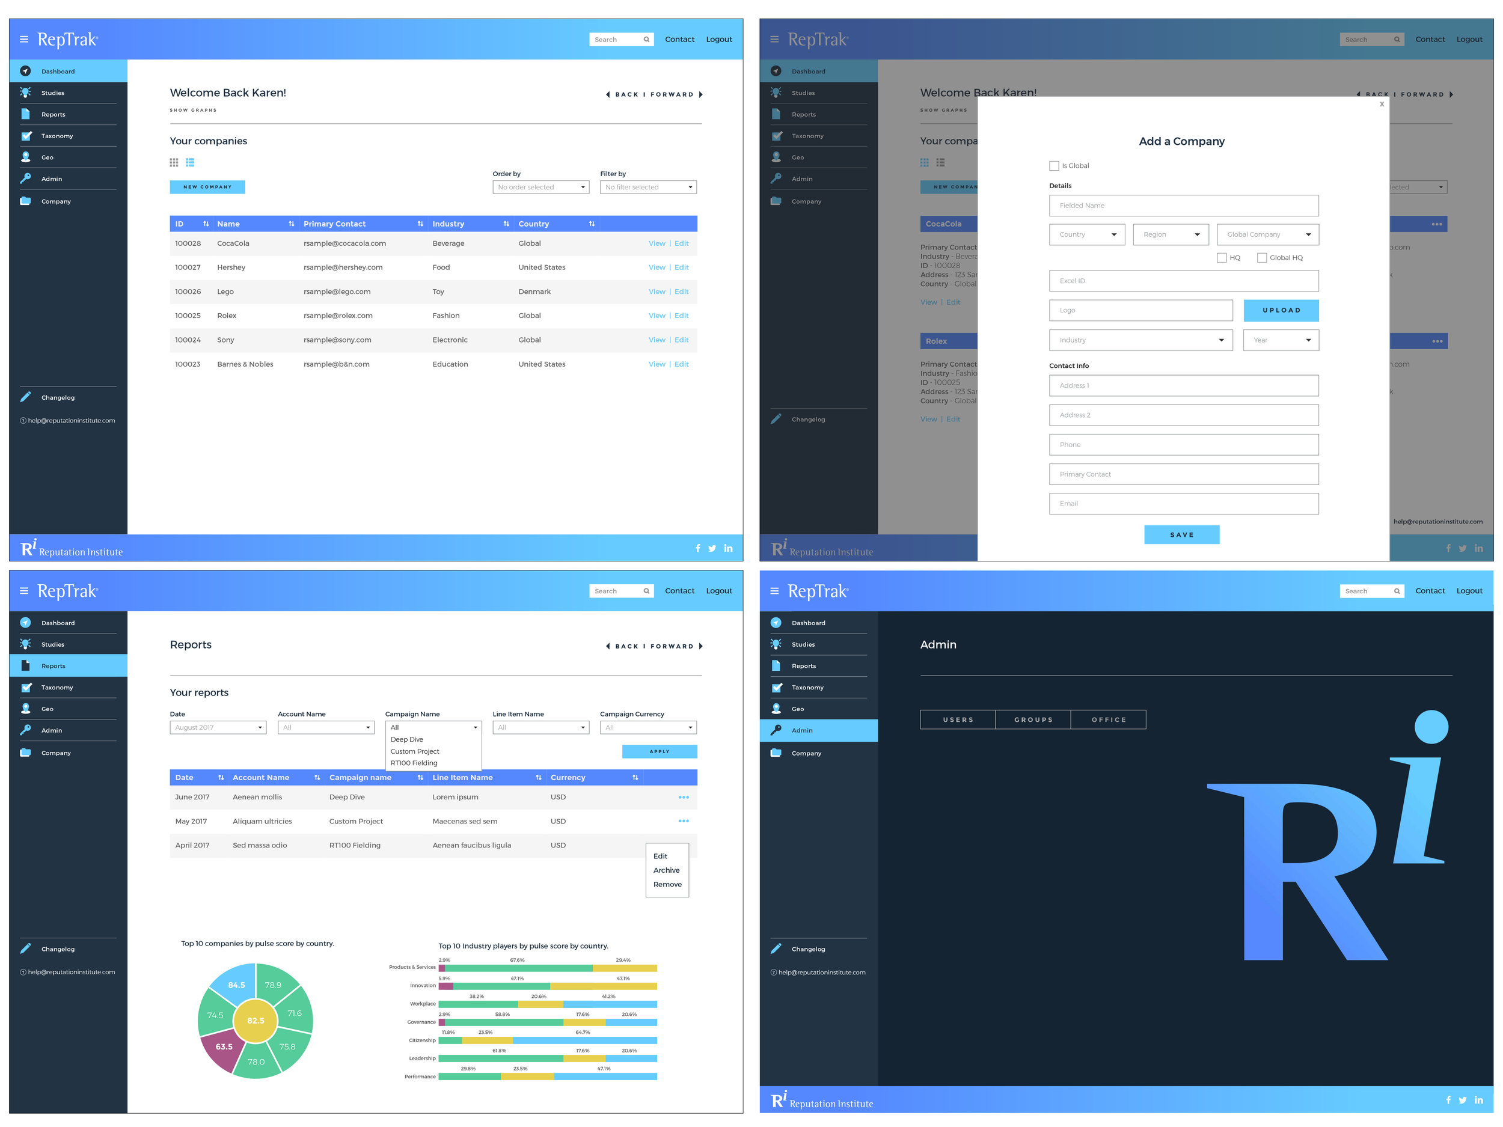Sort companies table by ID column arrows
This screenshot has height=1127, width=1503.
206,224
